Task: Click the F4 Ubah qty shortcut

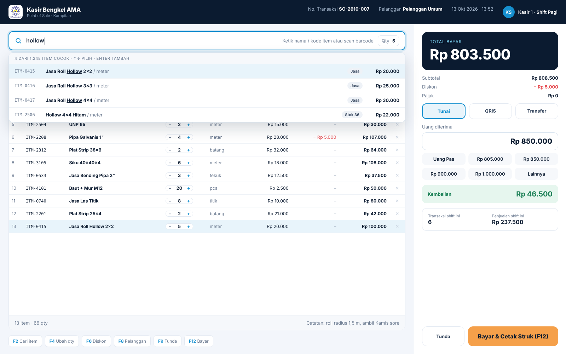Action: [62, 341]
